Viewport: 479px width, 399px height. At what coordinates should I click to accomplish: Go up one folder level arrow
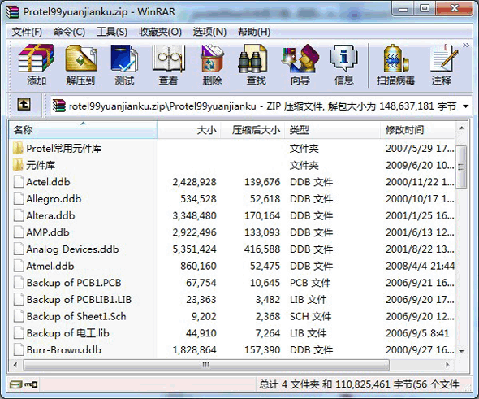click(x=24, y=104)
